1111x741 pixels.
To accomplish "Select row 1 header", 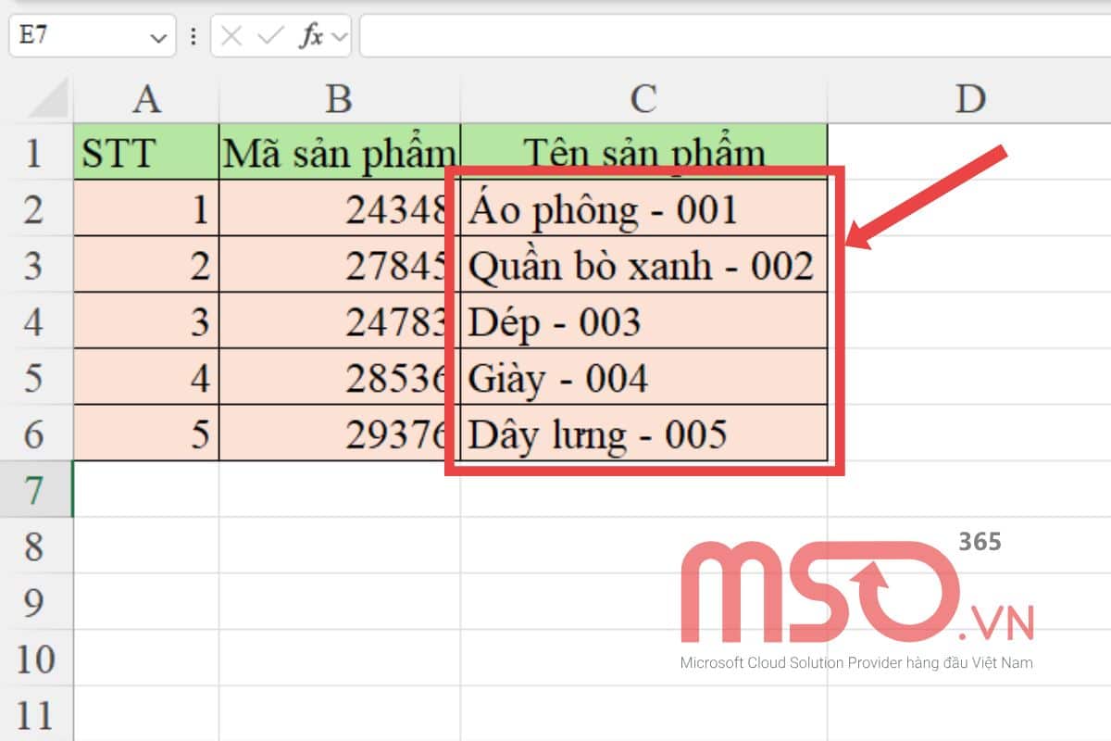I will click(36, 152).
